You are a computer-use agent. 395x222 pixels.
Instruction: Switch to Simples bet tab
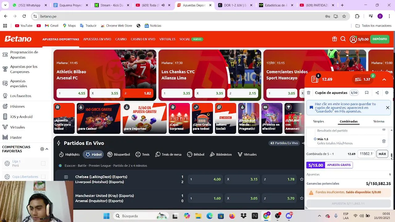point(318,121)
